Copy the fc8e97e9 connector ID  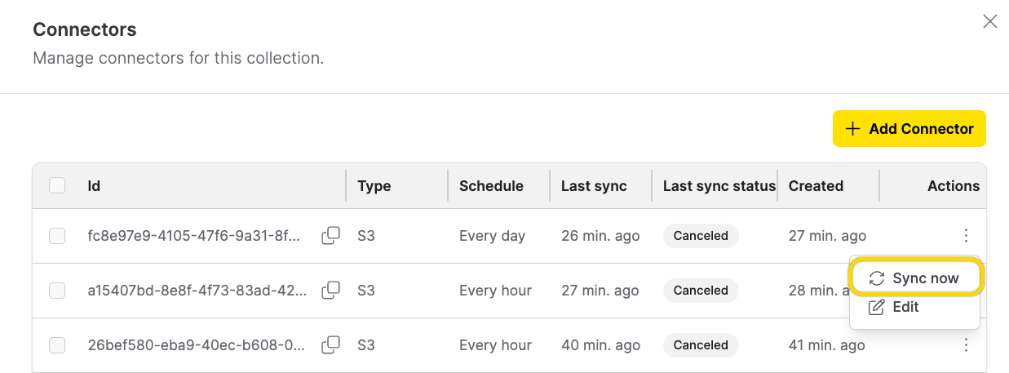[330, 236]
